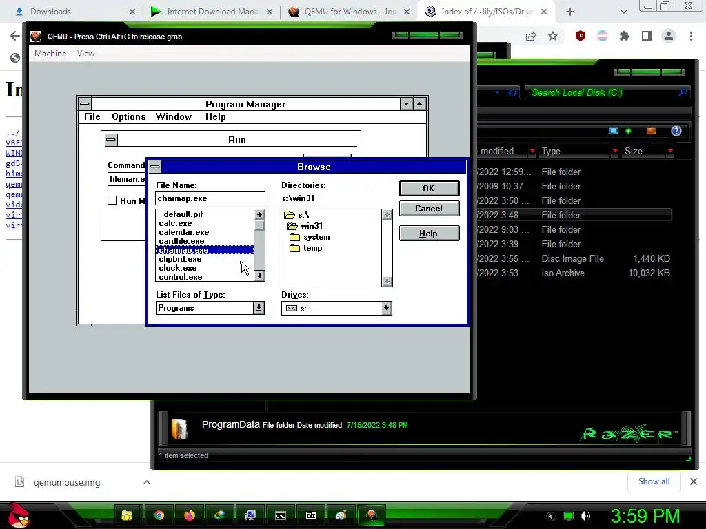Open the QEMU View menu

(x=85, y=54)
